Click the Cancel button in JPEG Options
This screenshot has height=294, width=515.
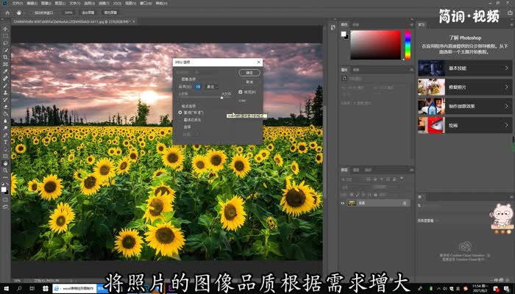(249, 82)
